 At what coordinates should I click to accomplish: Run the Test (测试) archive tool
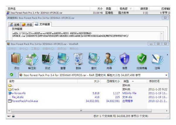coord(48,61)
